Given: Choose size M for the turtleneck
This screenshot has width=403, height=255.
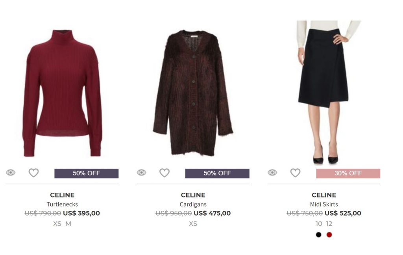Looking at the screenshot, I should [x=68, y=223].
